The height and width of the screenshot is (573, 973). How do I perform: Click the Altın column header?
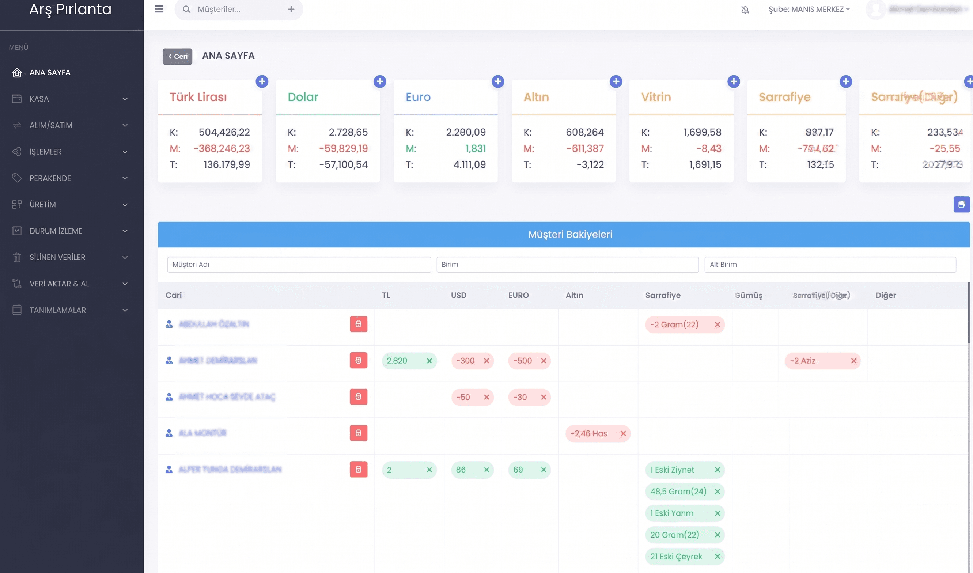[x=574, y=295]
